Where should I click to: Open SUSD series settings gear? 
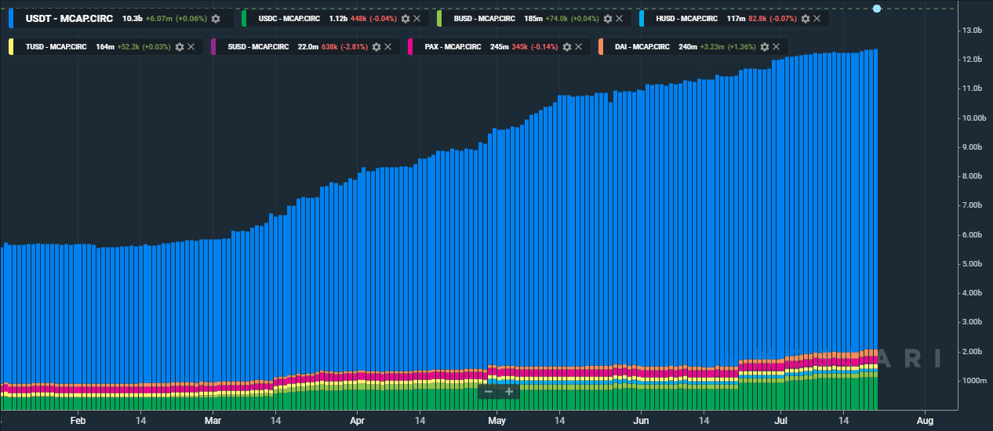[x=376, y=47]
